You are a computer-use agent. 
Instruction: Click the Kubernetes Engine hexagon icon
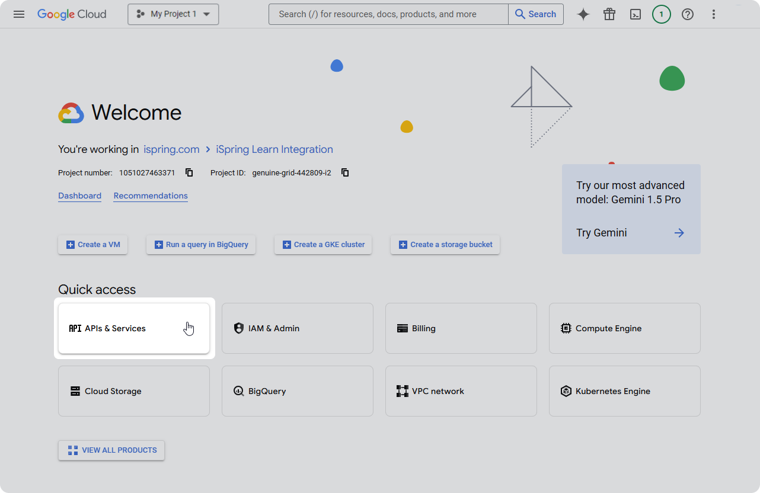pyautogui.click(x=566, y=391)
